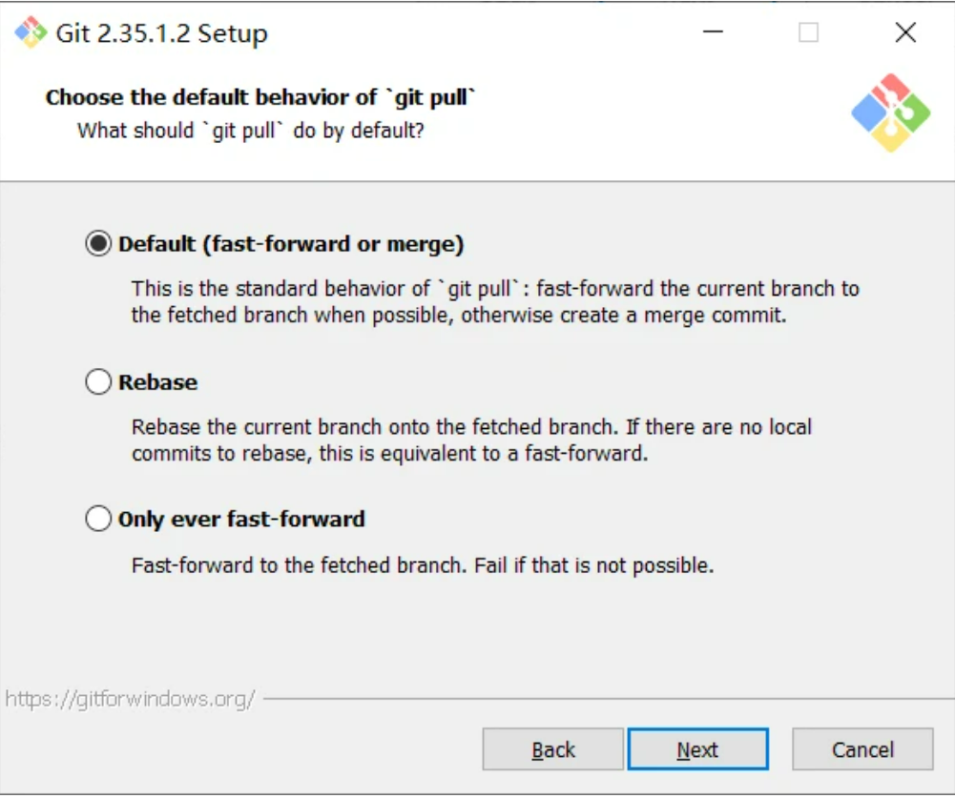
Task: Click the colorful Git logo in the header
Action: coord(889,113)
